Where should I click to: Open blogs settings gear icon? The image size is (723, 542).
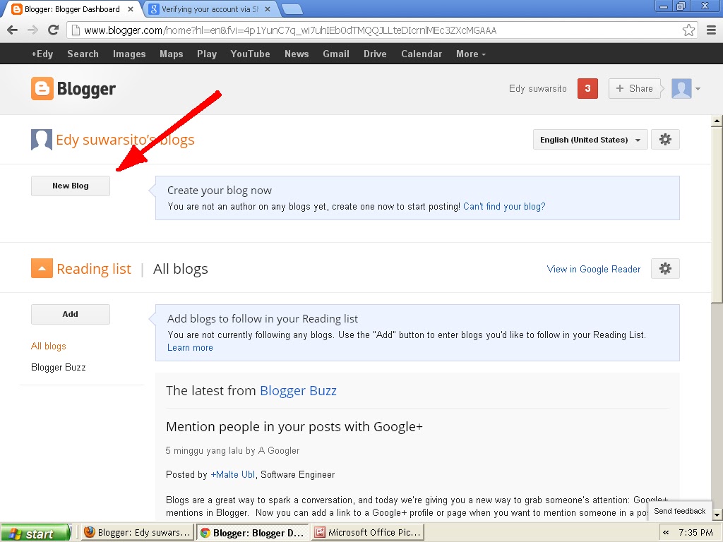[665, 140]
